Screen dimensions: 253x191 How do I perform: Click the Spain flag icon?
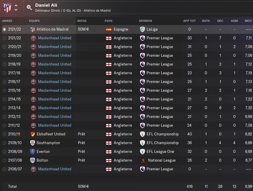click(109, 29)
